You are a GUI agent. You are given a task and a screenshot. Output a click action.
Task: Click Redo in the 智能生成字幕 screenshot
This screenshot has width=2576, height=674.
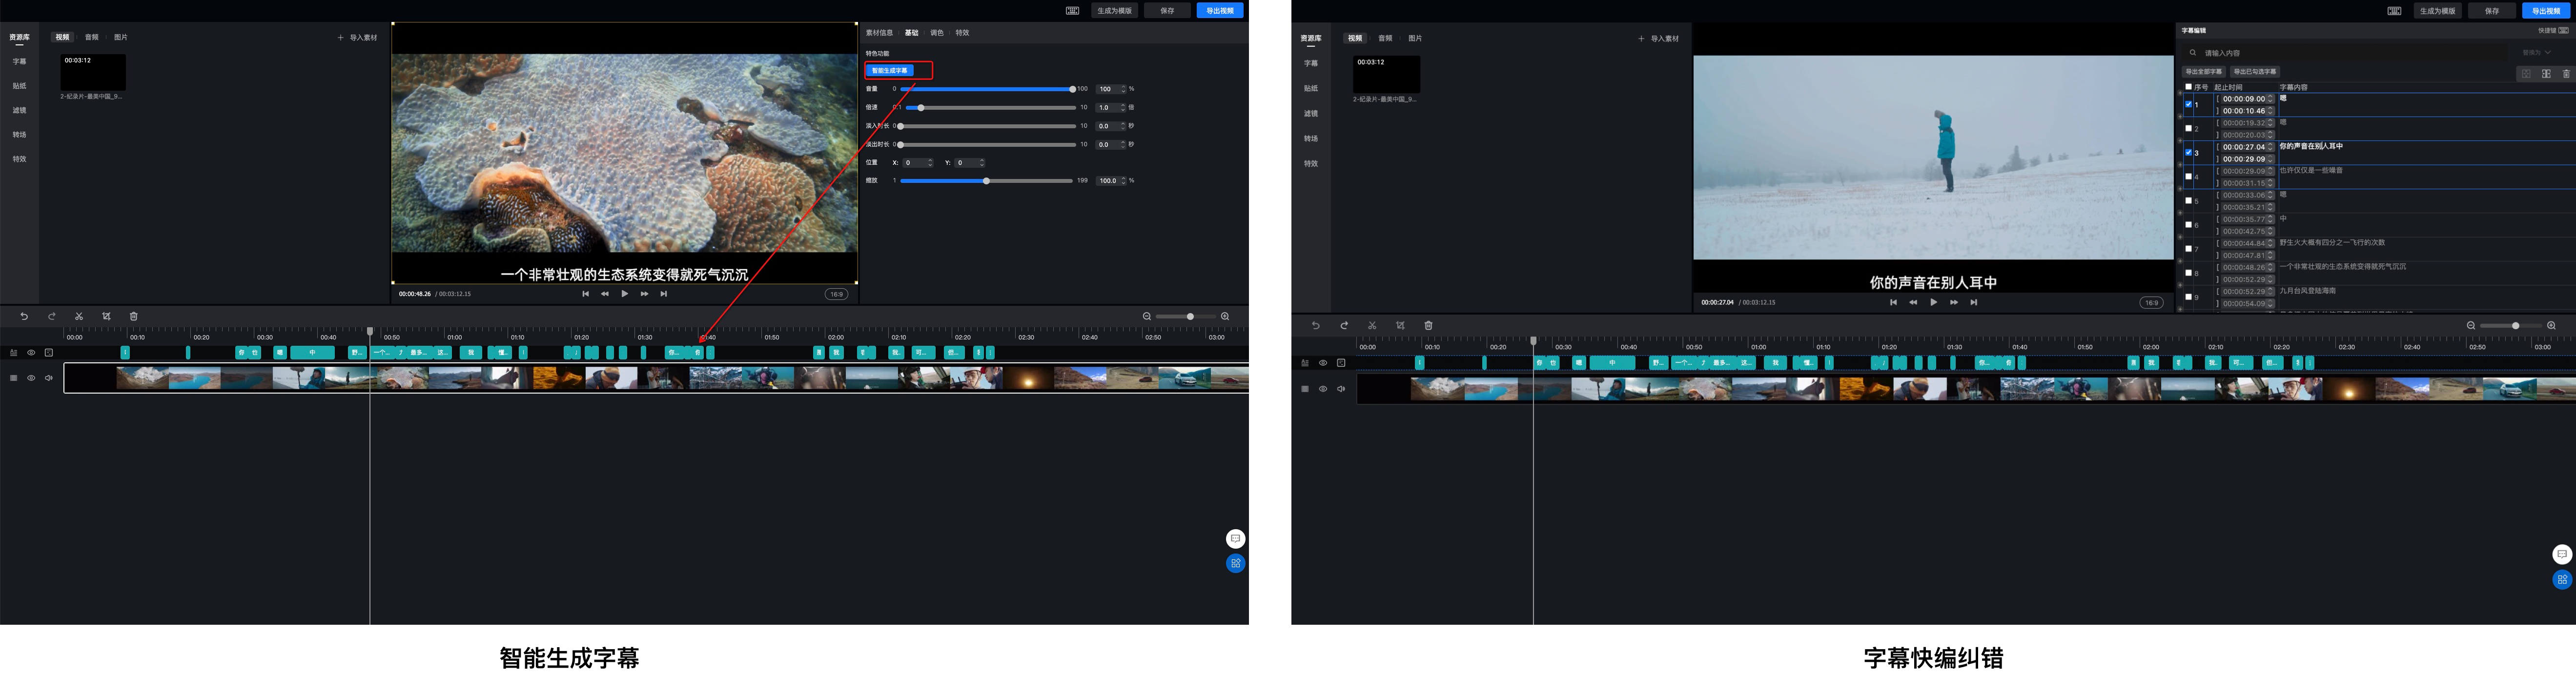(52, 317)
